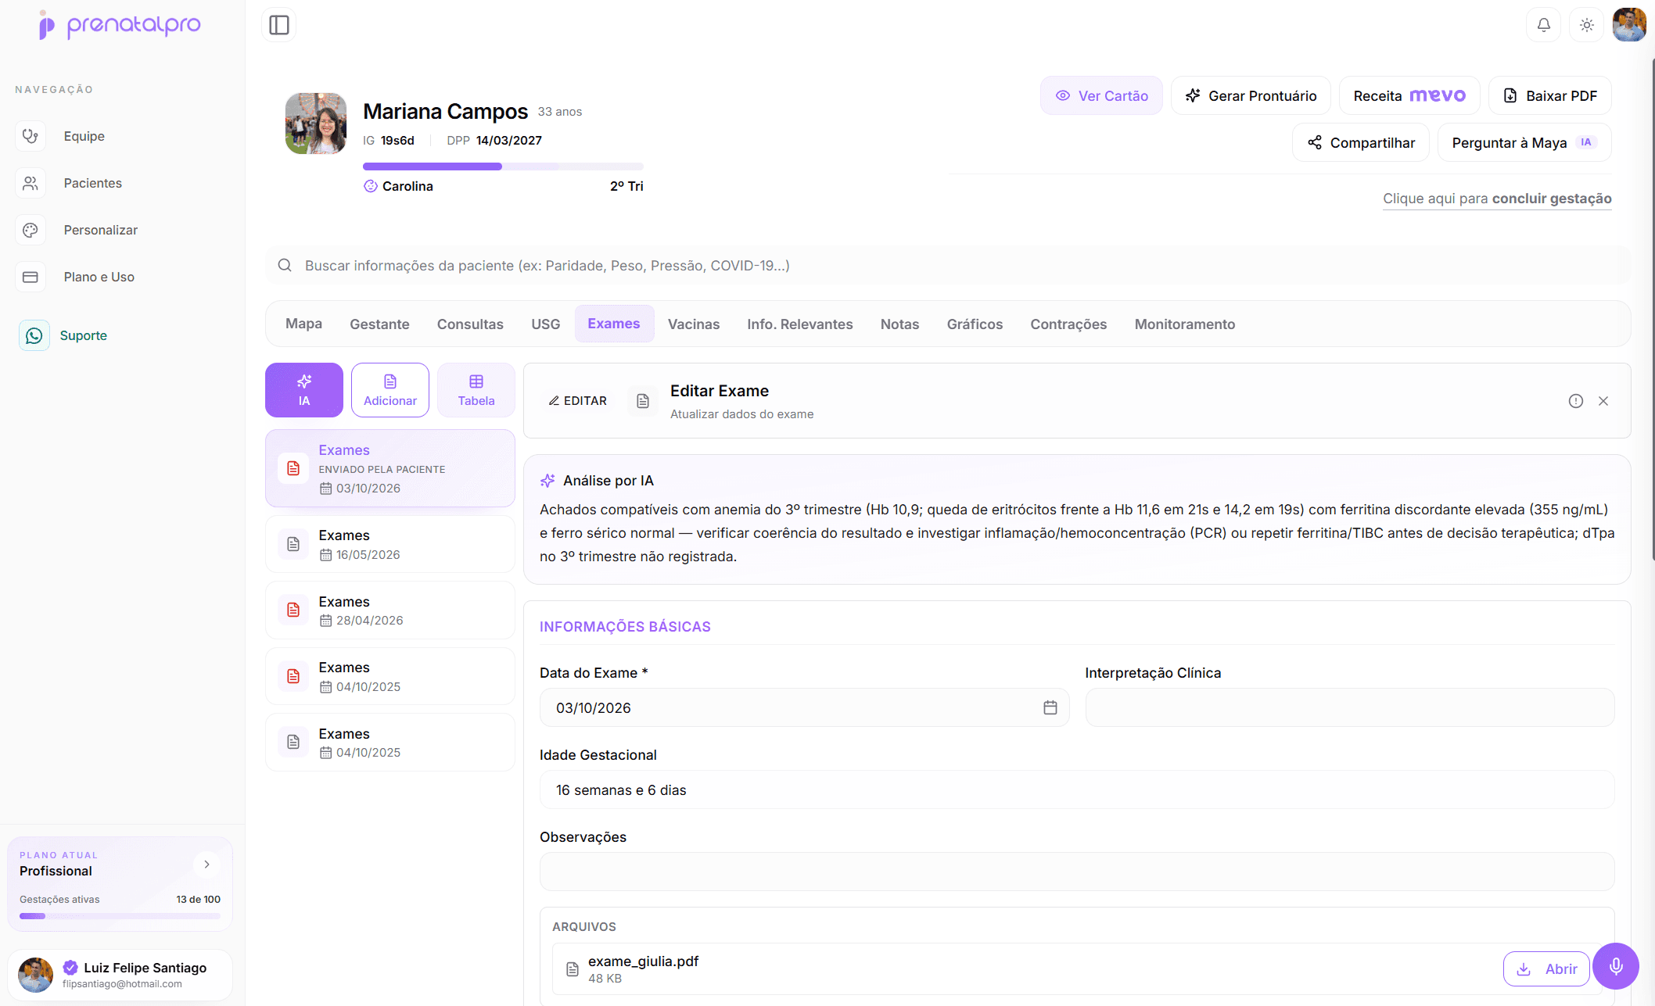The height and width of the screenshot is (1006, 1655).
Task: Focus the patient information search field
Action: [948, 266]
